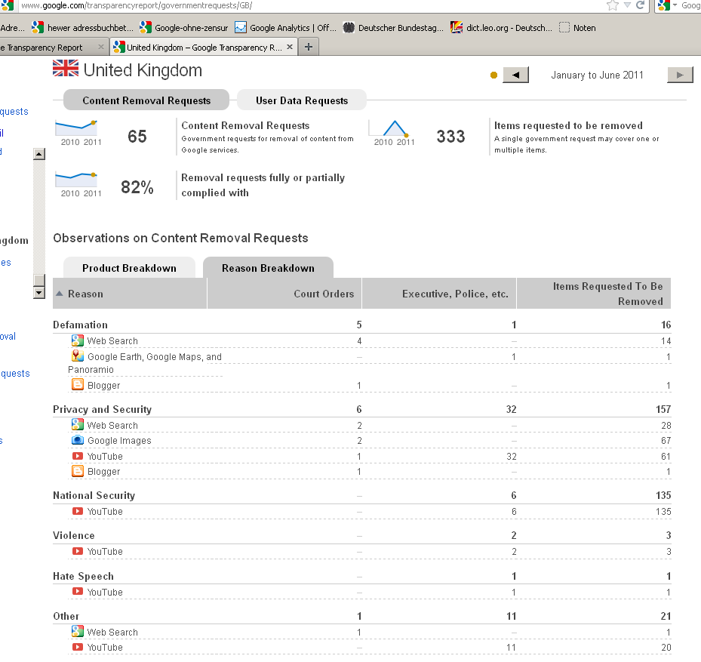Close the United Kingdom browser tab
This screenshot has width=701, height=662.
(290, 47)
